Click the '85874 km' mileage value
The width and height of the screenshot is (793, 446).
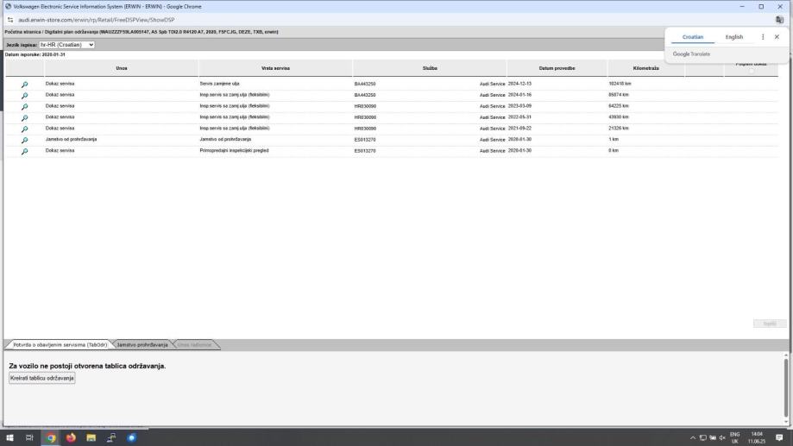pyautogui.click(x=618, y=95)
